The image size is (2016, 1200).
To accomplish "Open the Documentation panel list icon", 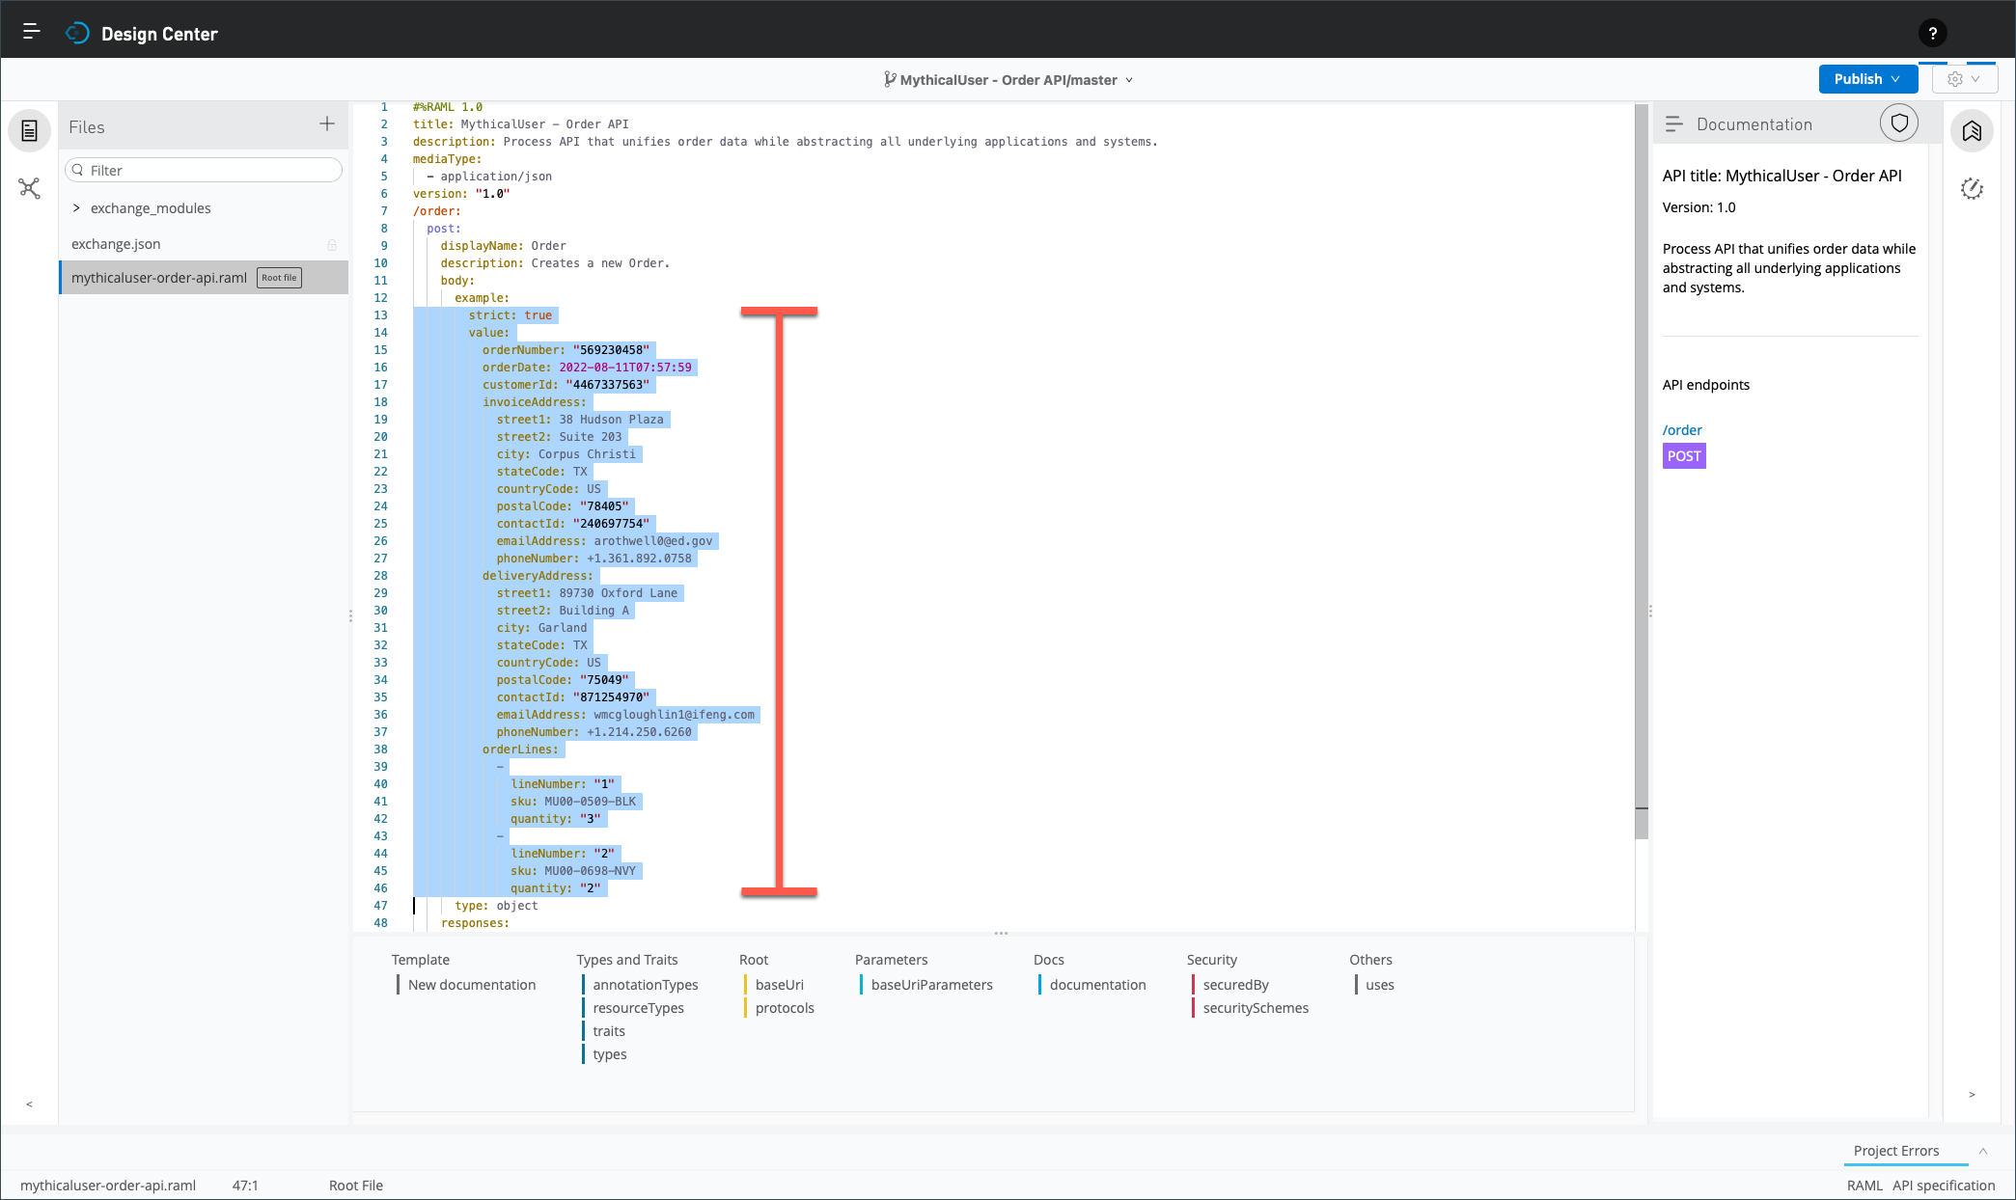I will (1674, 124).
